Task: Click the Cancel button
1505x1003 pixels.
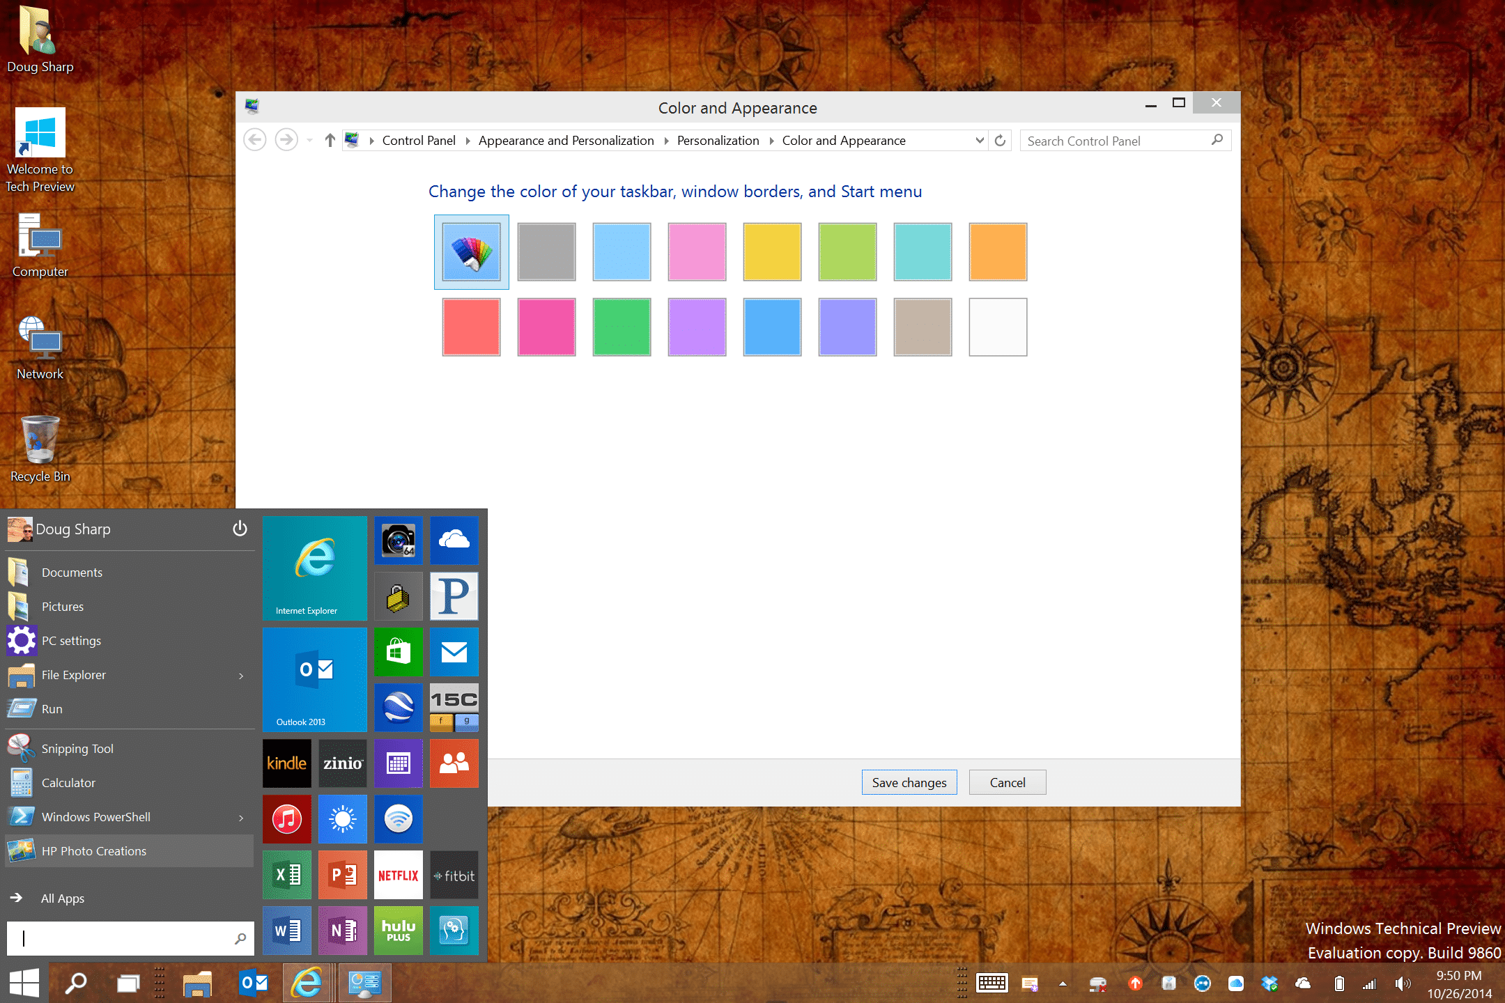Action: [x=1005, y=782]
